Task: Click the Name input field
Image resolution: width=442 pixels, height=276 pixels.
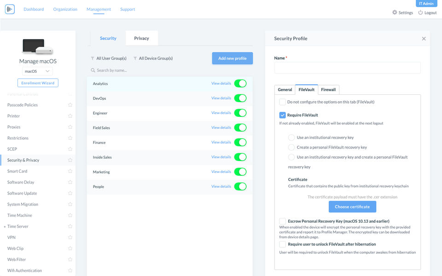Action: 348,68
